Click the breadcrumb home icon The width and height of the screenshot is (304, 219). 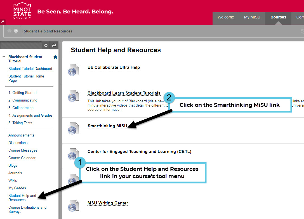click(x=10, y=31)
